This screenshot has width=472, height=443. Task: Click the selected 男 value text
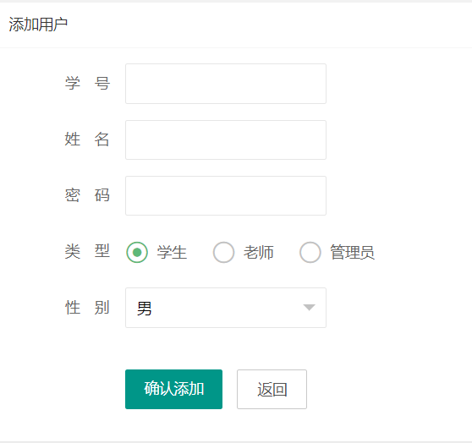144,309
